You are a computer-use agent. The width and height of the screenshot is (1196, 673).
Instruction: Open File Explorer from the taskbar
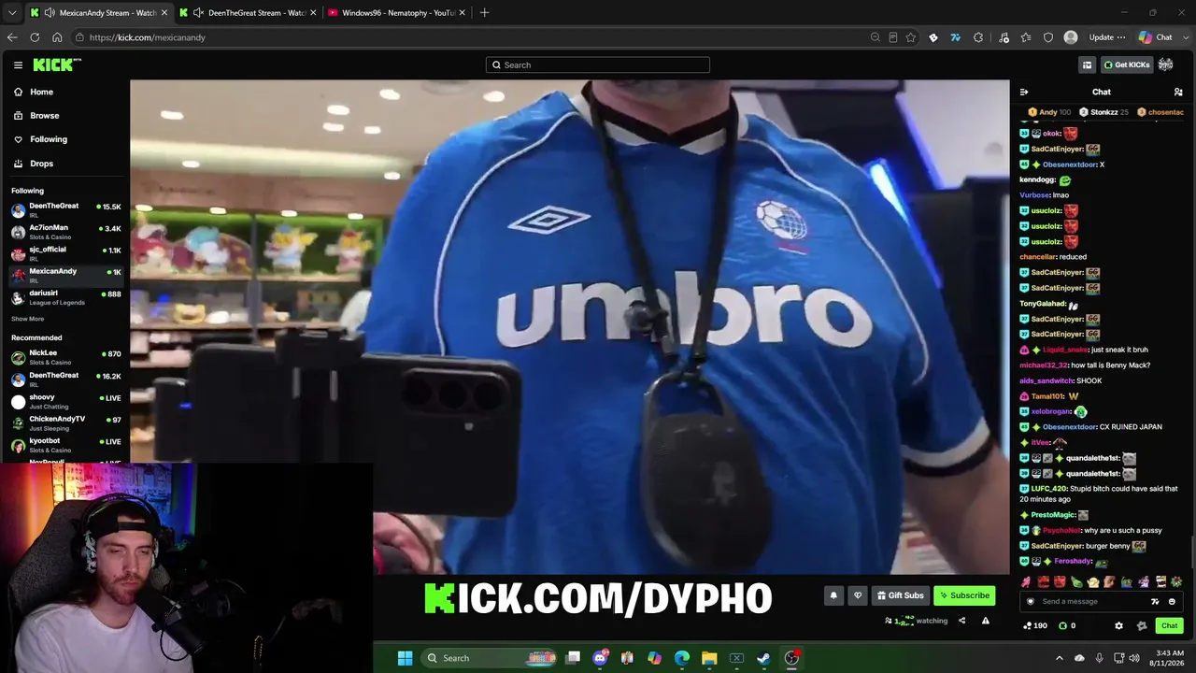pos(709,658)
